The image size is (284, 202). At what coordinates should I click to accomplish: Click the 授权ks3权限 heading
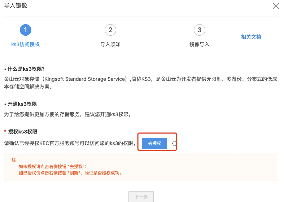pos(23,132)
